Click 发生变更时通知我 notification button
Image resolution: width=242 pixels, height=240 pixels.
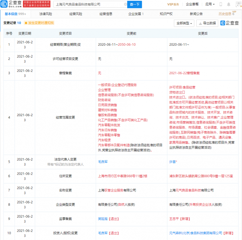[x=39, y=23]
